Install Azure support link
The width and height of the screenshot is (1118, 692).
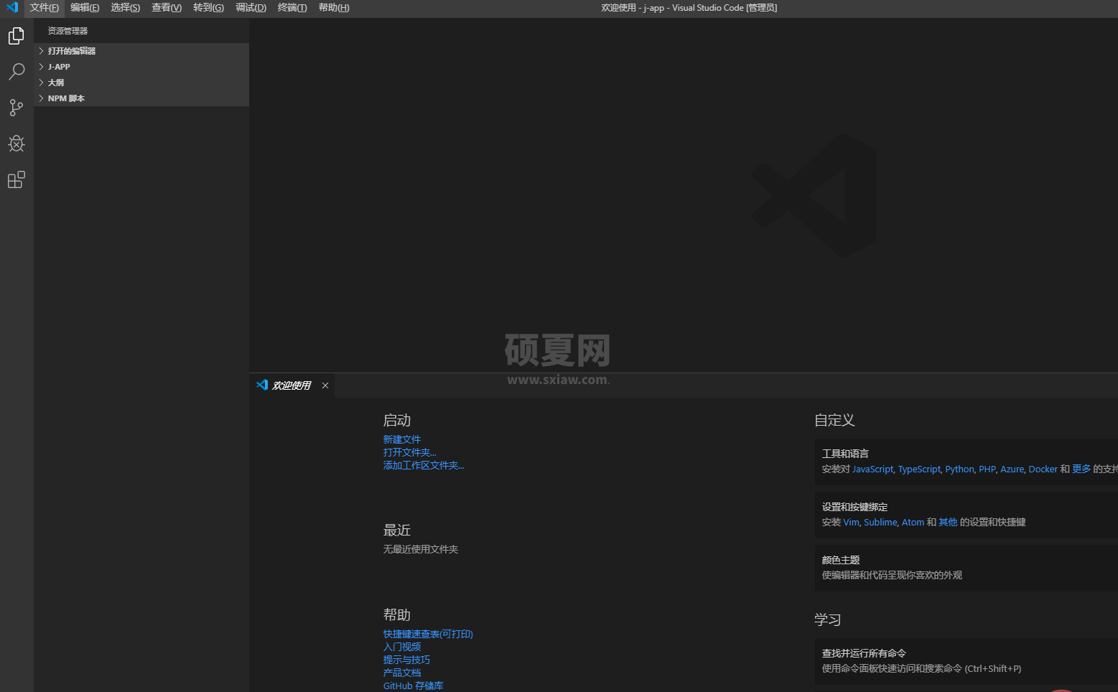(1012, 469)
